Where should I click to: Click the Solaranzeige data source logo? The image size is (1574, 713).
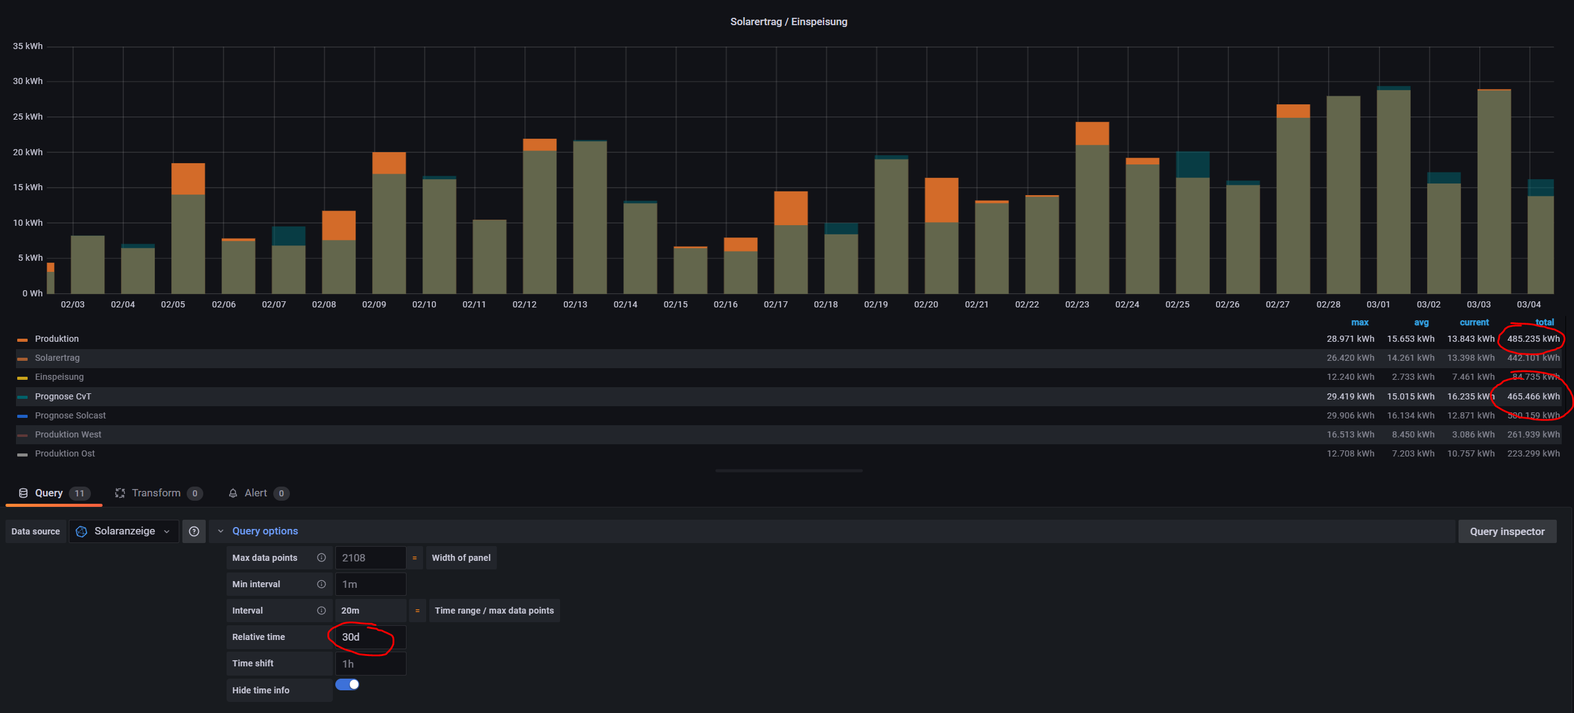[82, 531]
